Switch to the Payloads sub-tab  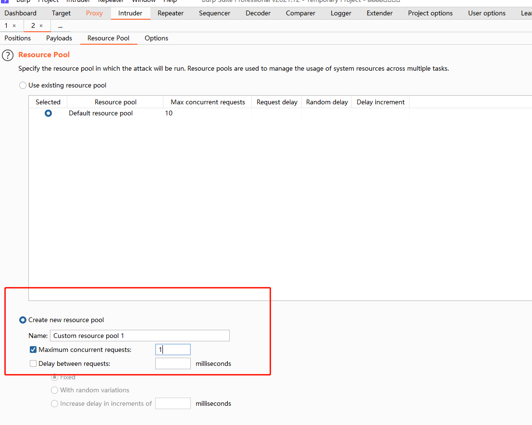(x=59, y=38)
